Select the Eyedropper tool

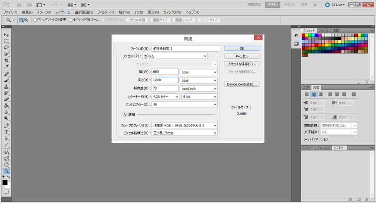point(6,66)
